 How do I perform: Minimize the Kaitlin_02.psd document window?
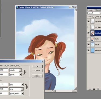[70, 7]
